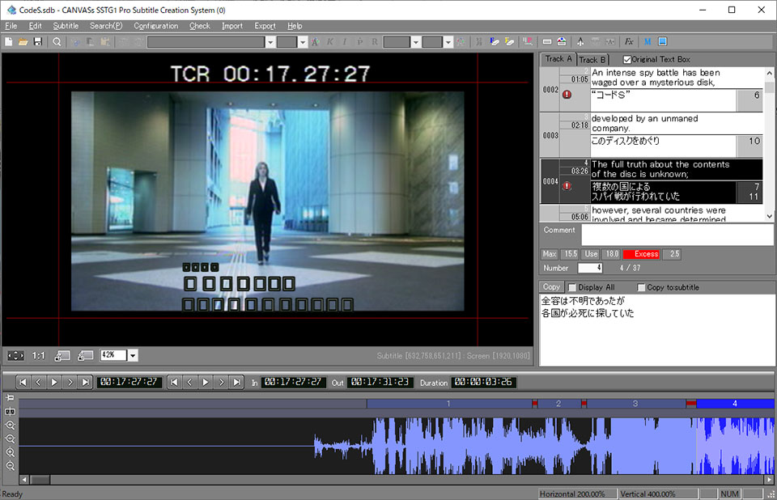
Task: Click the A with arrow toolbar icon
Action: (x=580, y=42)
